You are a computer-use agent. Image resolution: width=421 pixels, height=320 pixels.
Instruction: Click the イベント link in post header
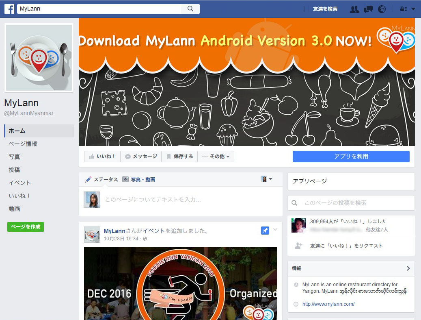[x=153, y=231]
